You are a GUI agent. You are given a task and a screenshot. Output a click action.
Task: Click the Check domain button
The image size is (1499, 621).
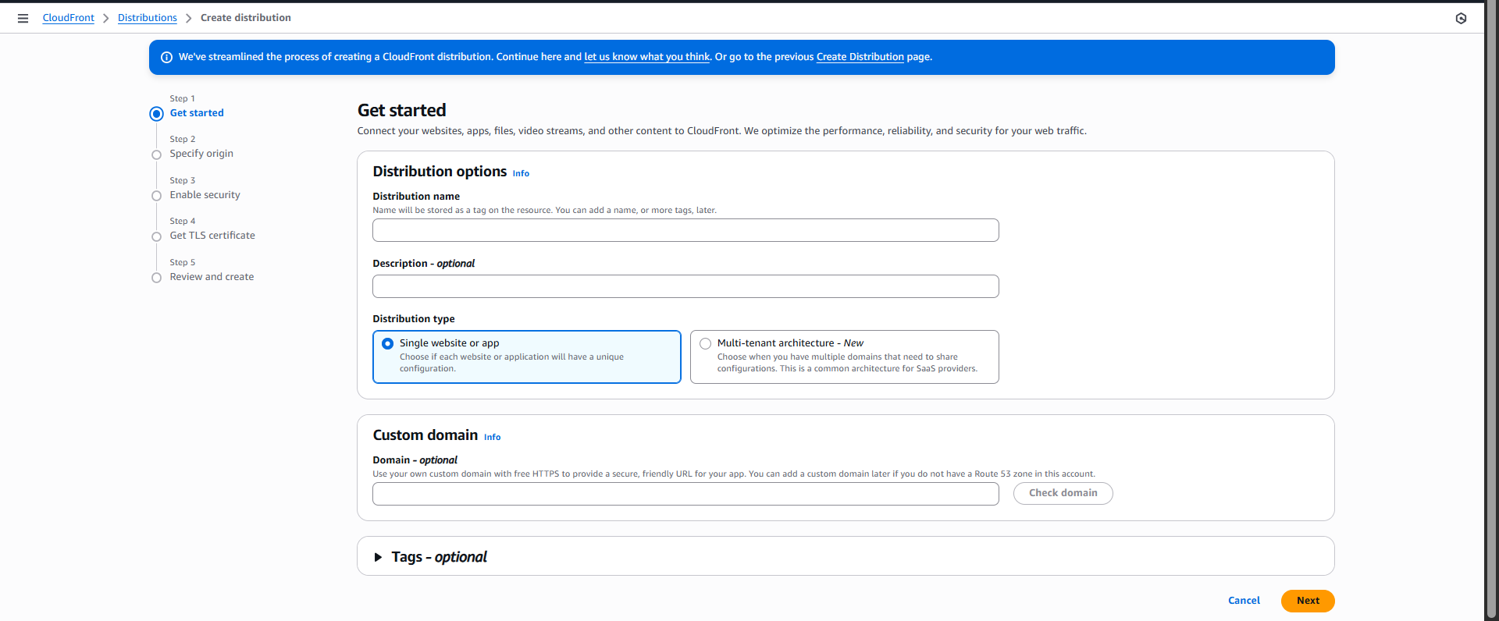pos(1063,493)
